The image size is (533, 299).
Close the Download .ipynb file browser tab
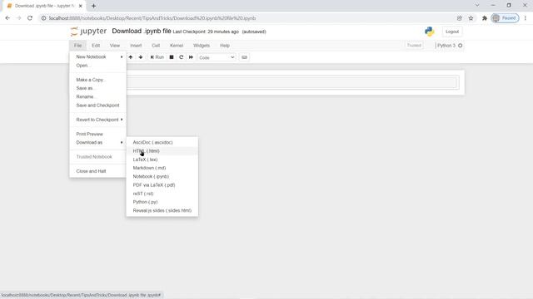point(80,6)
